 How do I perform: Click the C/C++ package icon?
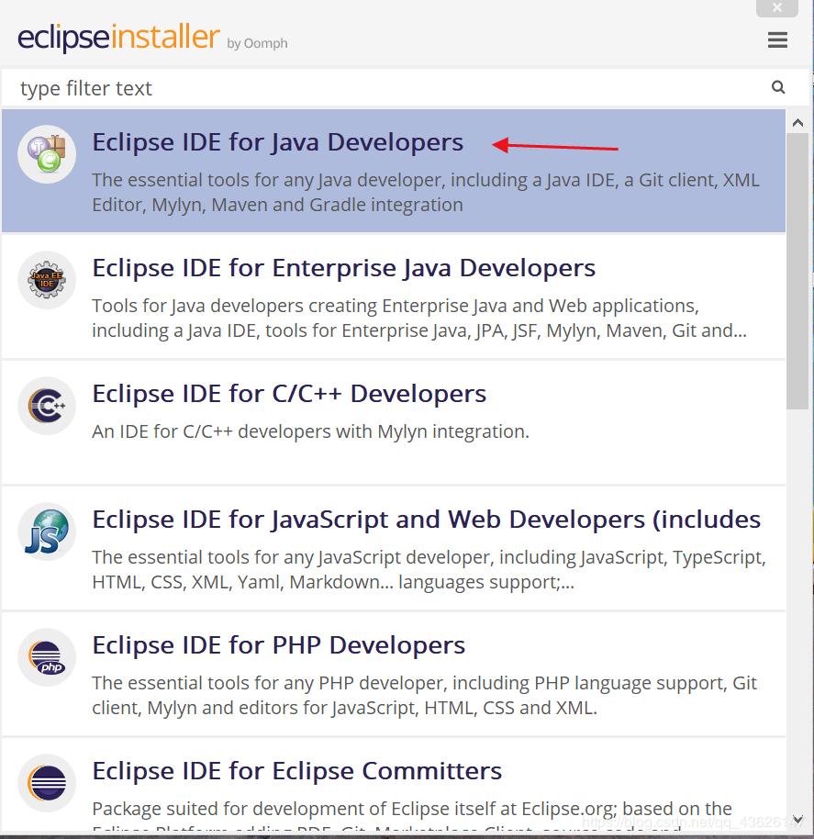tap(47, 406)
